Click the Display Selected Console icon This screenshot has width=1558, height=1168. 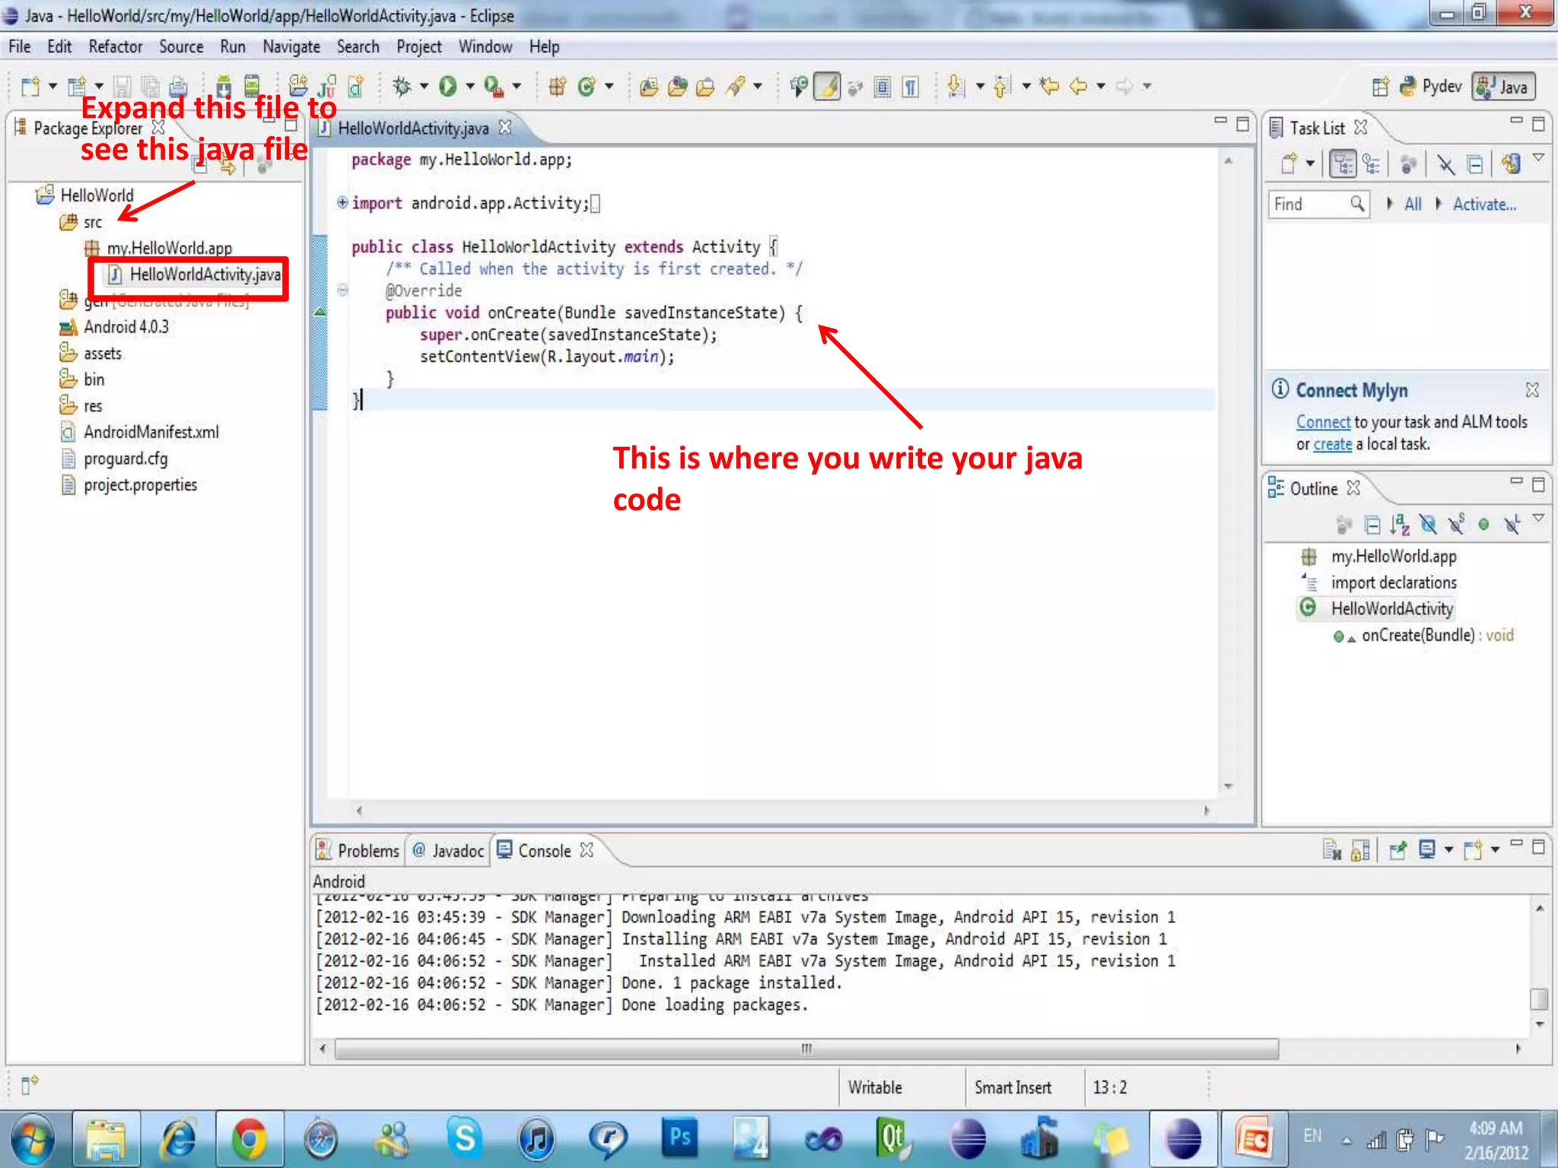pyautogui.click(x=1427, y=849)
